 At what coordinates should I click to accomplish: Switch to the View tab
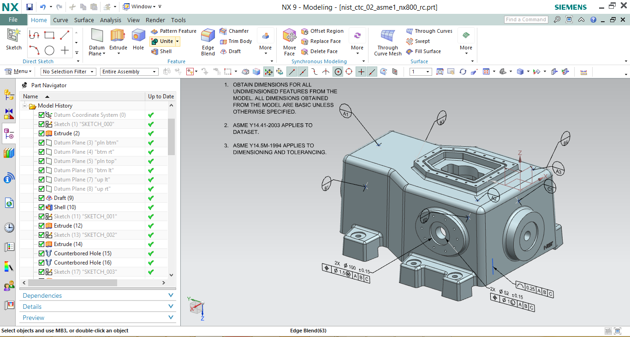pos(134,20)
